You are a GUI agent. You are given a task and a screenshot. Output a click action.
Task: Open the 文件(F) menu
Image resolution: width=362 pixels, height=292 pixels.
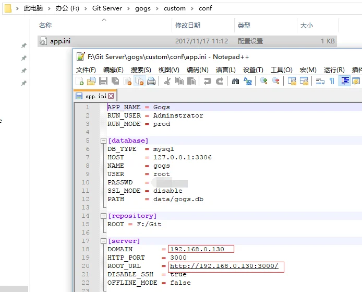[86, 69]
